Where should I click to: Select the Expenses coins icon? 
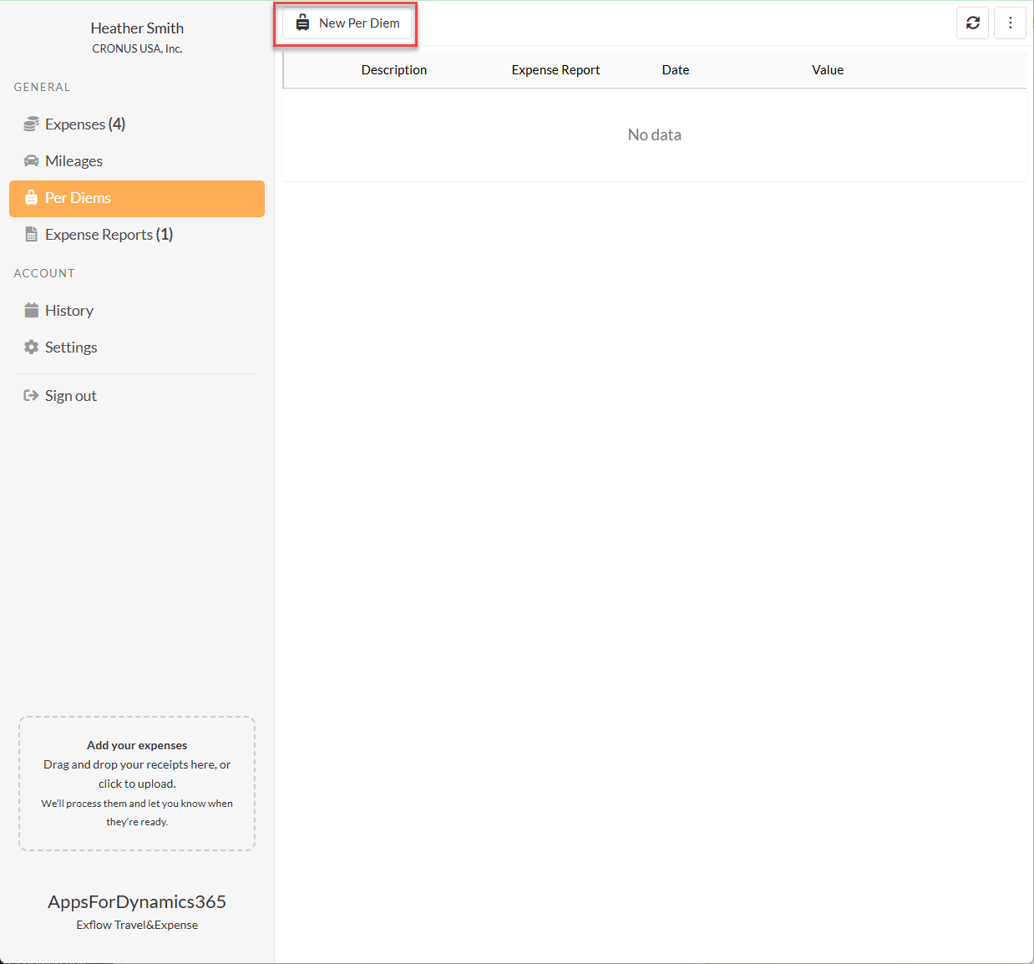click(x=31, y=124)
